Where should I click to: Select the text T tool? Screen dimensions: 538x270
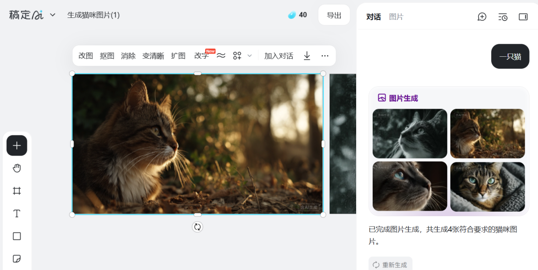17,213
